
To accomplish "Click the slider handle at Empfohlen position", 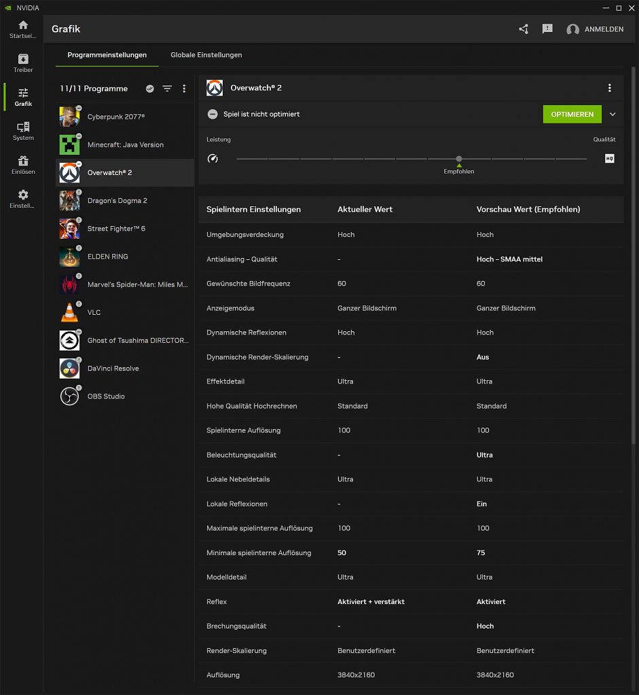I will [459, 159].
